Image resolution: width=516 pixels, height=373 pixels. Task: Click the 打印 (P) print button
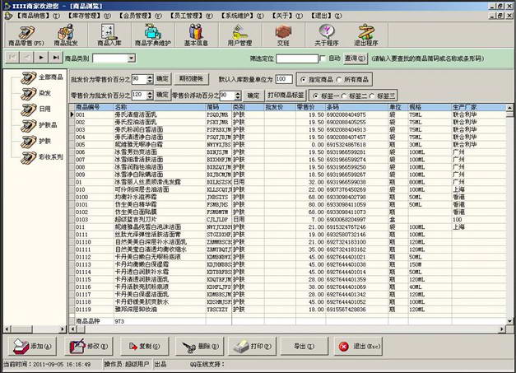point(252,347)
